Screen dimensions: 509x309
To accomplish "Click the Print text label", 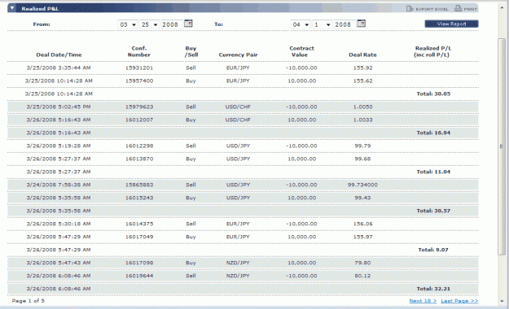I will tap(471, 9).
